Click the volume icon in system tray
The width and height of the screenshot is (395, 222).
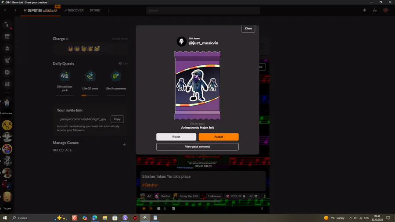coord(355,218)
